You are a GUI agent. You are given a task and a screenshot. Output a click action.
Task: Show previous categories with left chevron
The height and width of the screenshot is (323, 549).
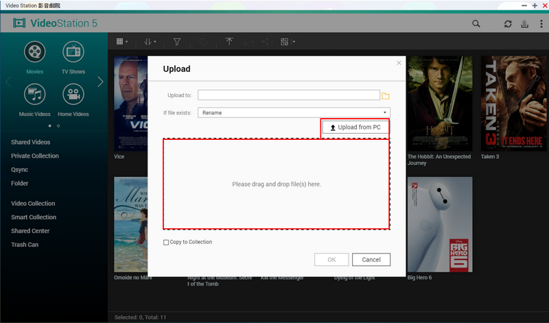(8, 82)
